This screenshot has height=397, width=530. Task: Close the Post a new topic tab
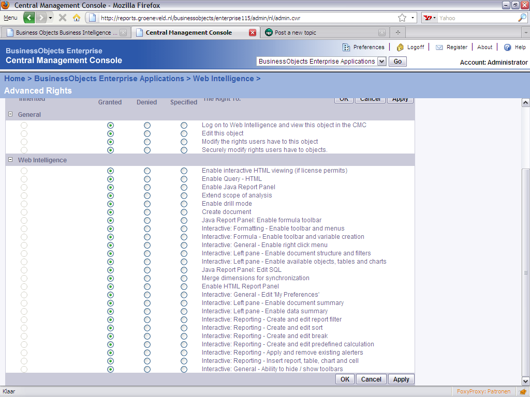point(382,33)
